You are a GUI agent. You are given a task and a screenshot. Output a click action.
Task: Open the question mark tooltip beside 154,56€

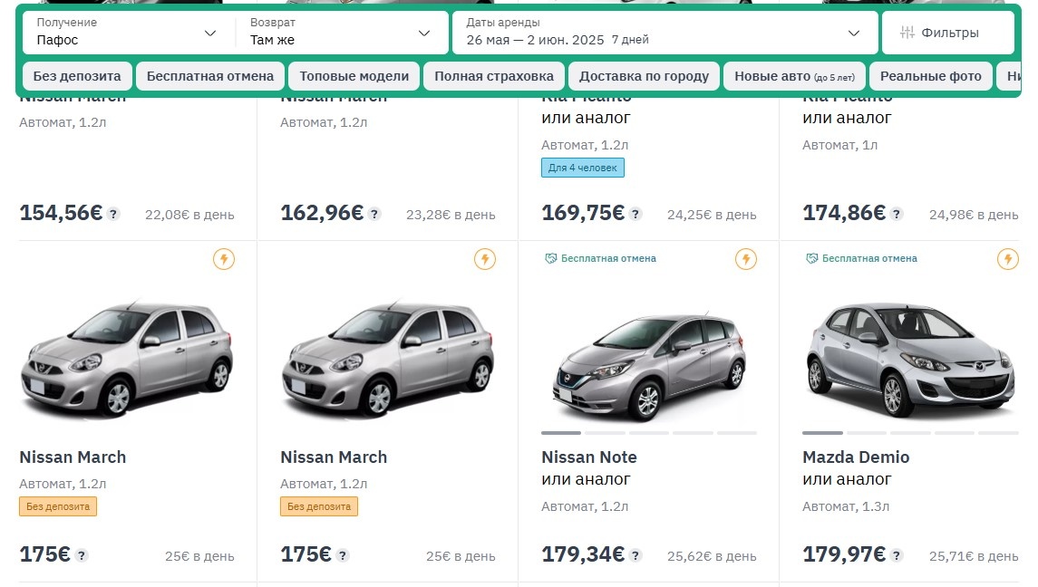click(112, 214)
